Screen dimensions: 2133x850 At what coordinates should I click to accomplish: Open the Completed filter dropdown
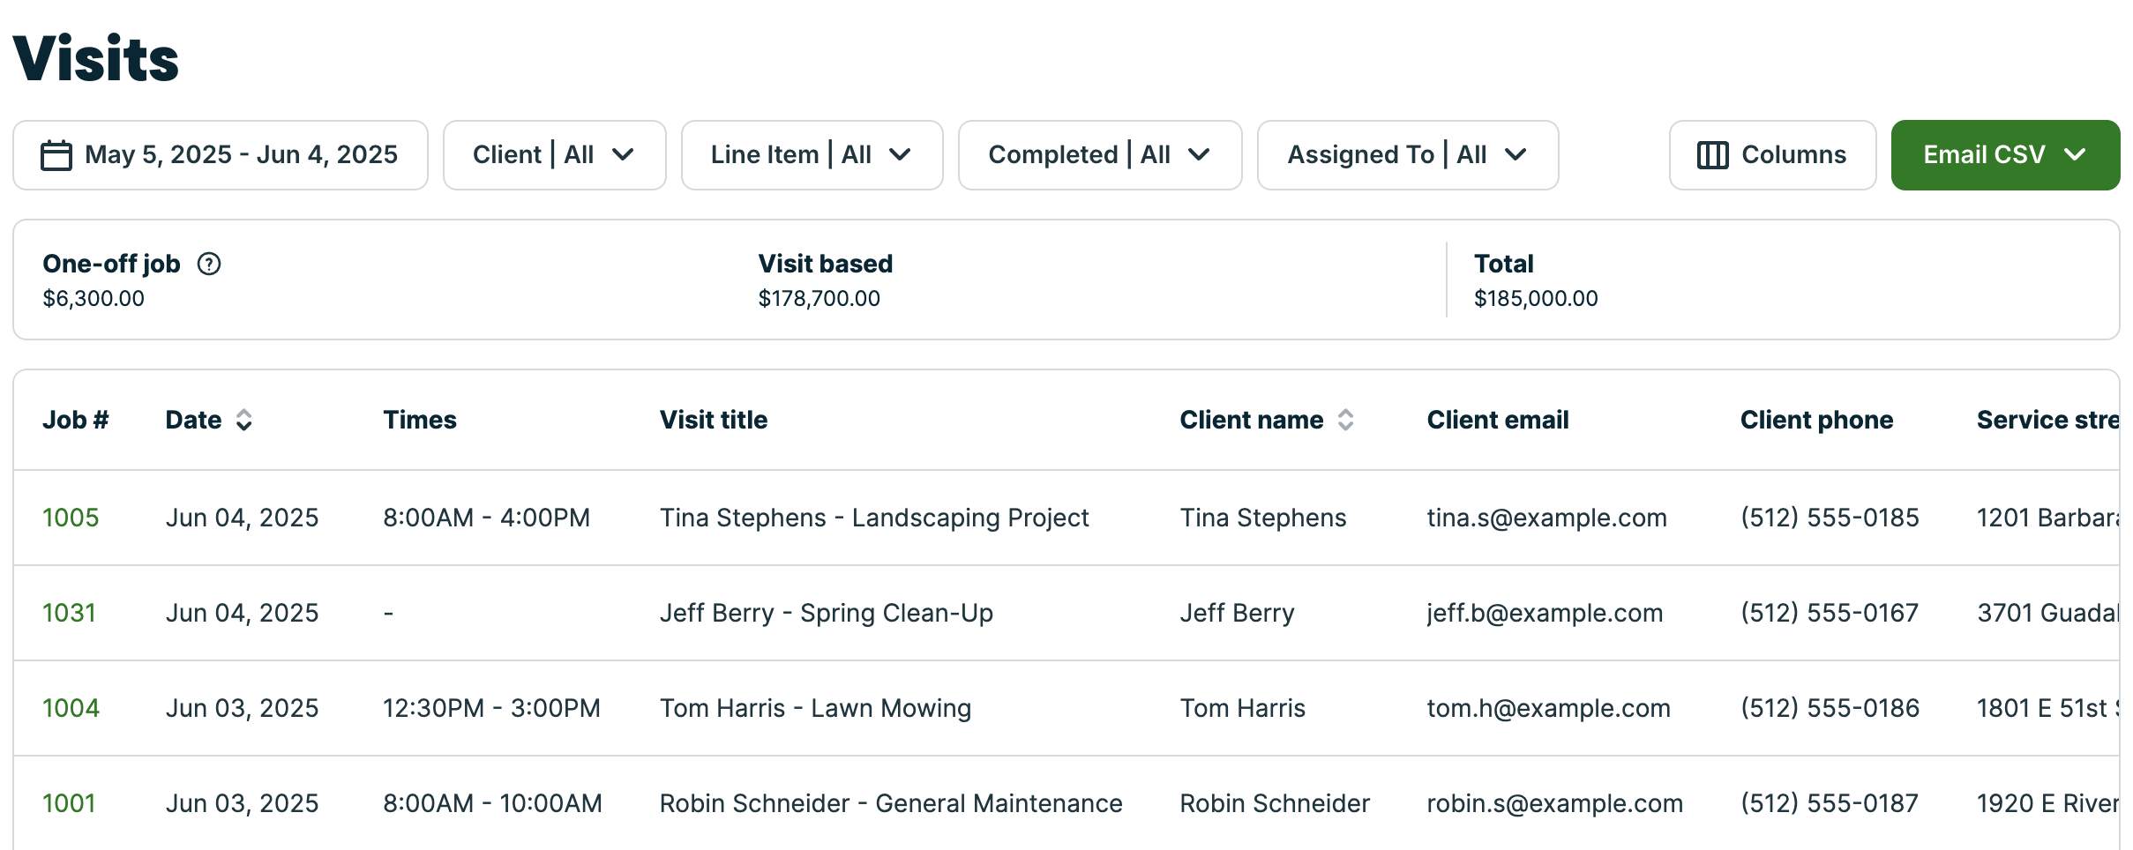click(1100, 155)
